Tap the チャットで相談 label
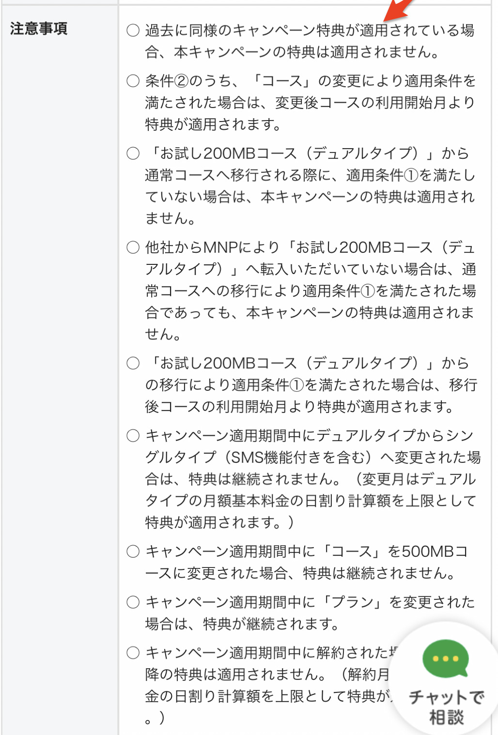This screenshot has height=735, width=498. click(x=446, y=707)
